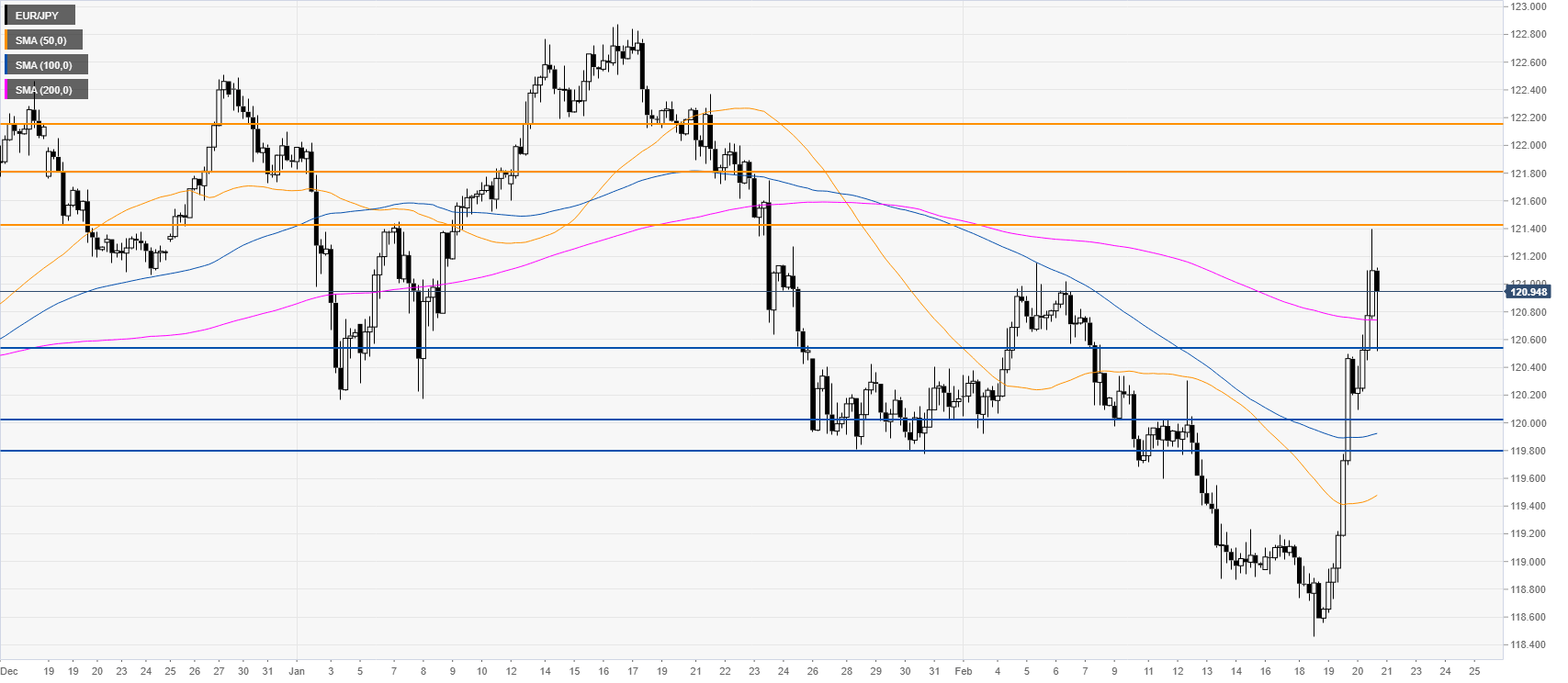Click the 119.400 price axis label
Screen dimensions: 1568x683
click(1529, 506)
